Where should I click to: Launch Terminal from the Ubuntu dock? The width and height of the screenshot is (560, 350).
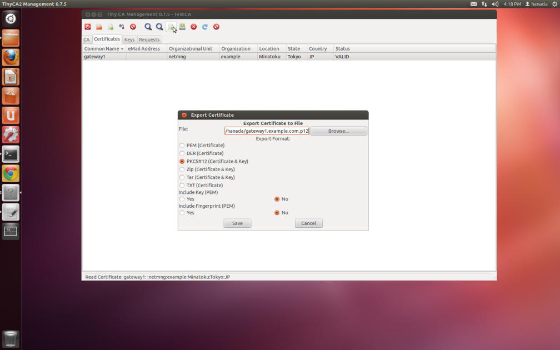[11, 154]
